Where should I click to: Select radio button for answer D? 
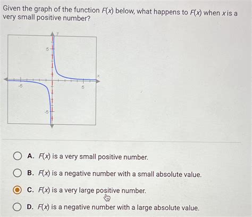point(17,207)
